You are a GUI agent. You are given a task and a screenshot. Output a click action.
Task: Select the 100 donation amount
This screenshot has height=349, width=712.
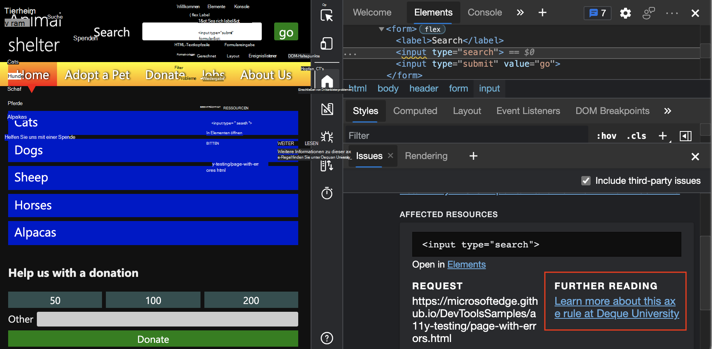153,300
